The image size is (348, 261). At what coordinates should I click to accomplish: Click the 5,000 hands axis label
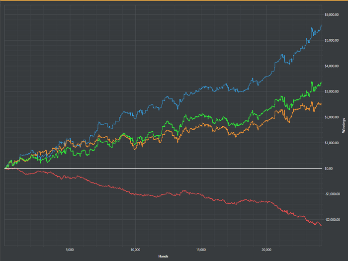(70, 250)
